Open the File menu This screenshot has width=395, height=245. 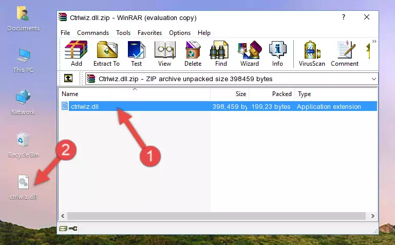(x=65, y=33)
